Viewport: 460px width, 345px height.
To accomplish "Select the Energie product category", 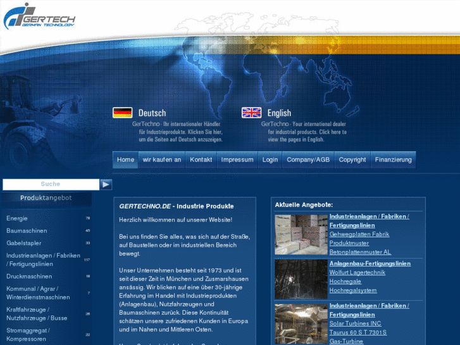I will point(17,218).
